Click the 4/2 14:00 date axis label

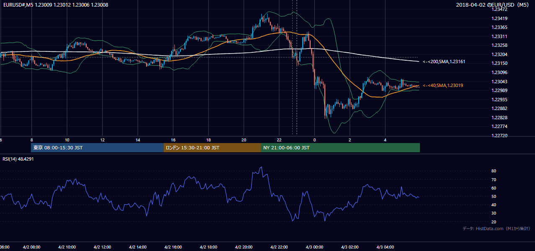(x=138, y=247)
